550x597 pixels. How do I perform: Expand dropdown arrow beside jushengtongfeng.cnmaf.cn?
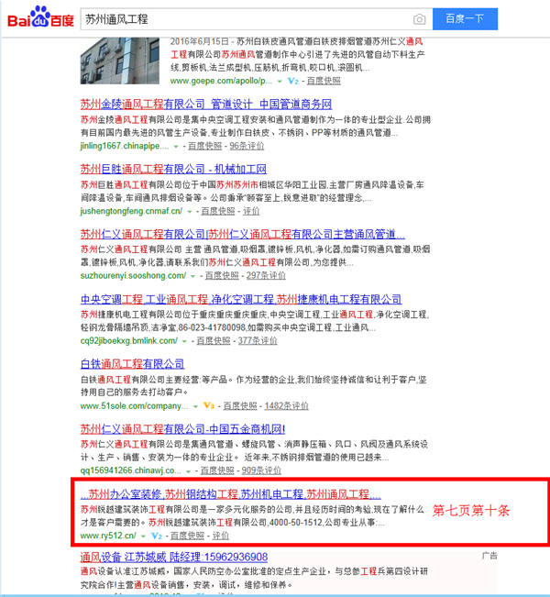(189, 211)
